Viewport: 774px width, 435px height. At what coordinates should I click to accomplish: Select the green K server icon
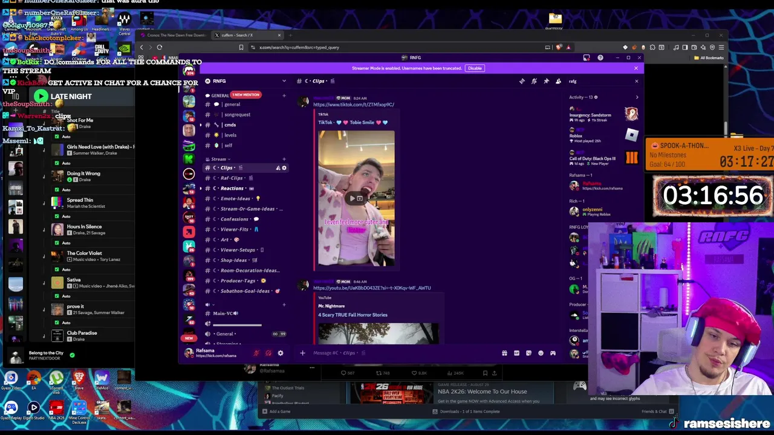[x=189, y=159]
